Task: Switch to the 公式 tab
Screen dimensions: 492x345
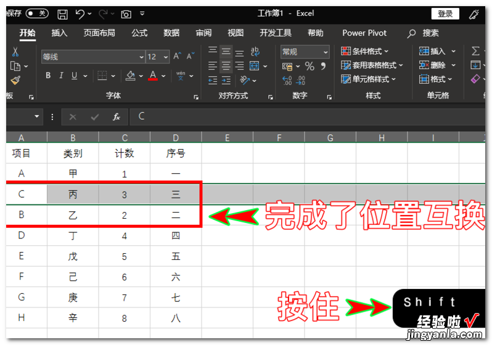Action: pos(139,33)
